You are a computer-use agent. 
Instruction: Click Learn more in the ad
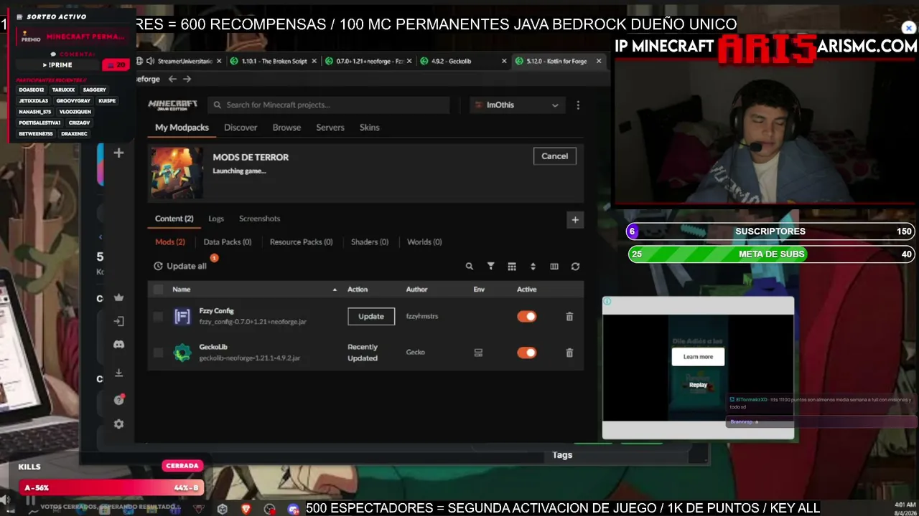(x=698, y=357)
